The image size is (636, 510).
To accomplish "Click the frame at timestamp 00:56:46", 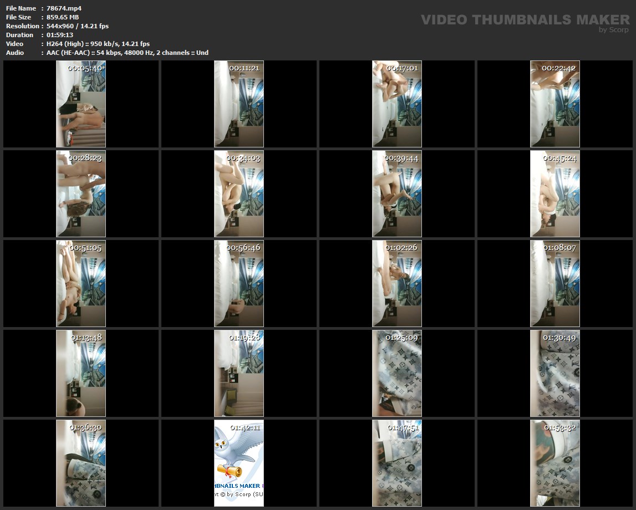I will [x=239, y=283].
